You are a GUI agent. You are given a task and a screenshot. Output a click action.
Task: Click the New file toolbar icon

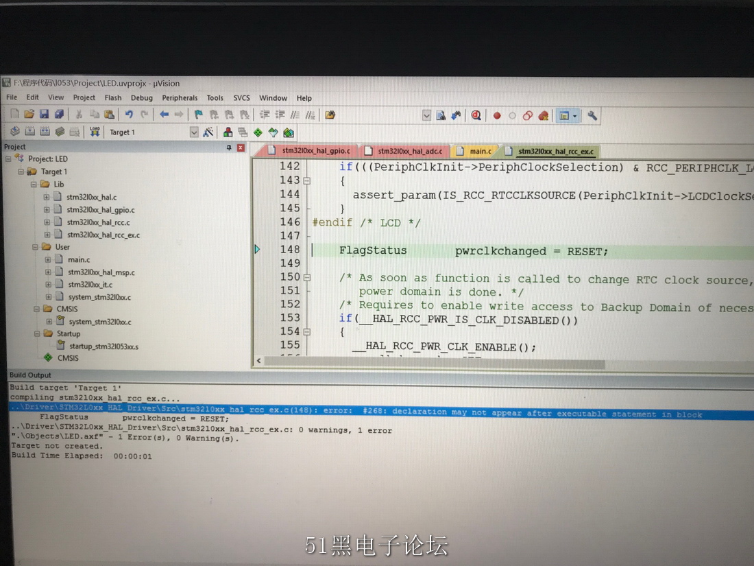14,114
